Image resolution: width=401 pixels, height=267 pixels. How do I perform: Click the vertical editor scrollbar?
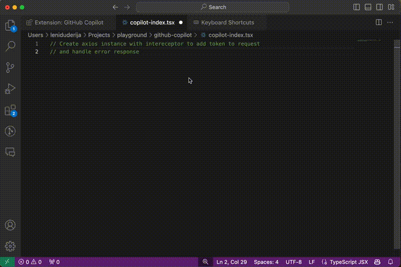pyautogui.click(x=397, y=145)
